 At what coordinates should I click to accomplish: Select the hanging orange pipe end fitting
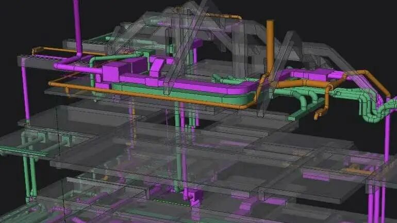coord(320,113)
